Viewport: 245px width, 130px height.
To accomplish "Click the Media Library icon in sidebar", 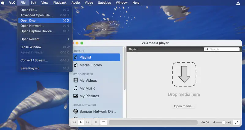I will click(75, 65).
